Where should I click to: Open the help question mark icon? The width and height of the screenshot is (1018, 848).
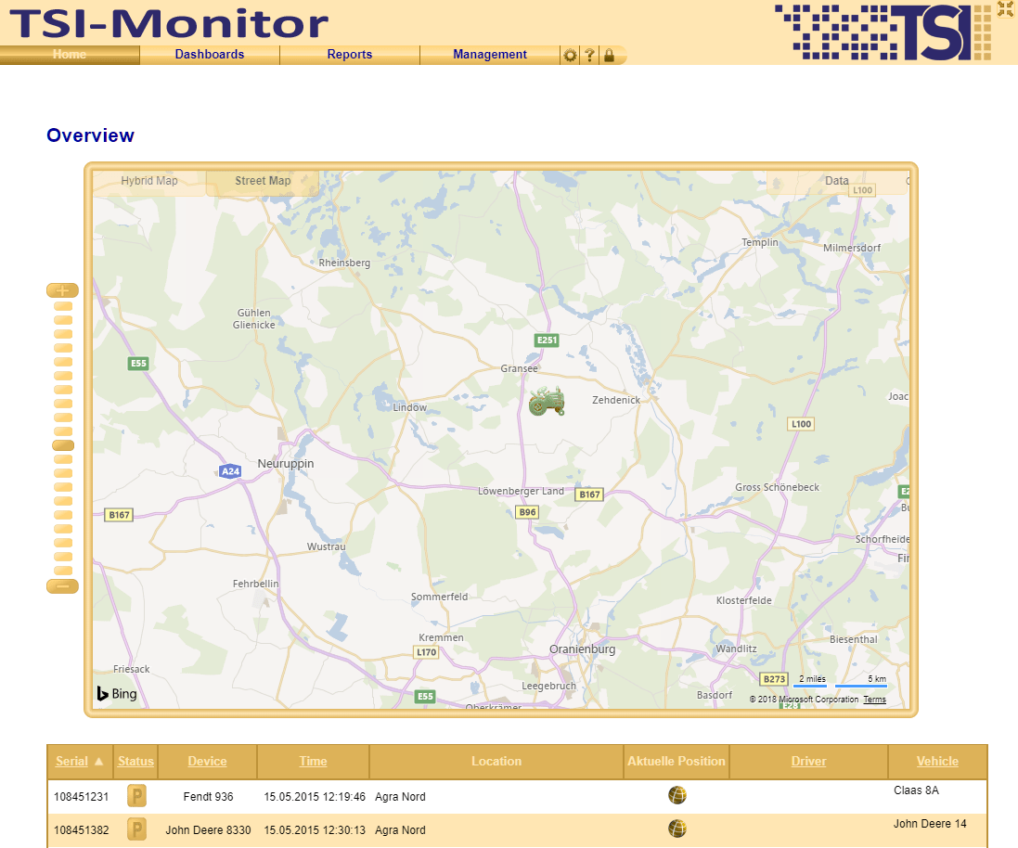pos(589,55)
